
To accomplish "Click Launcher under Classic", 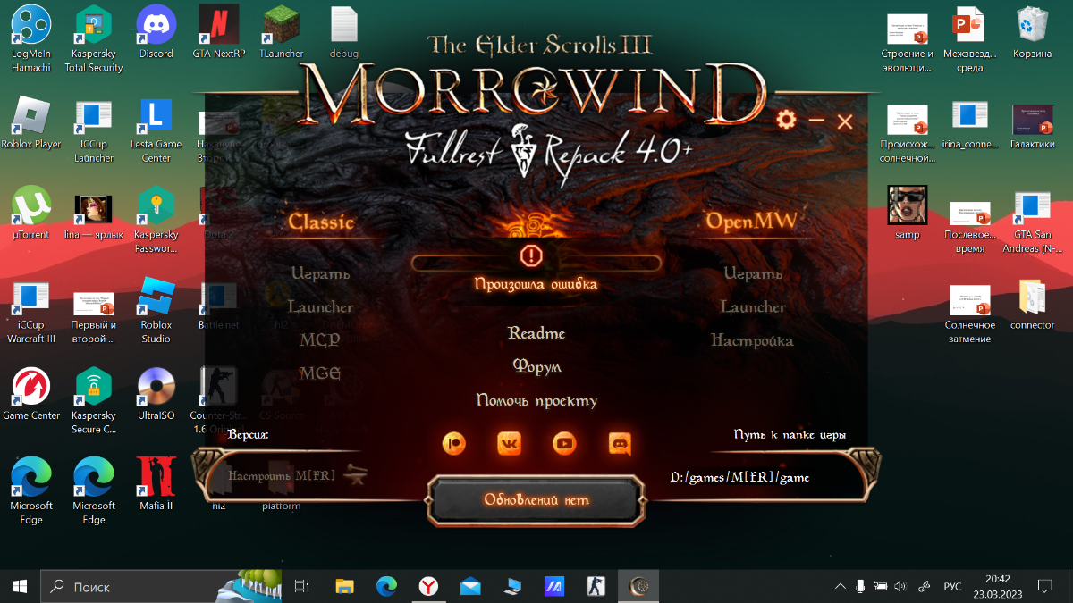I will click(x=320, y=306).
